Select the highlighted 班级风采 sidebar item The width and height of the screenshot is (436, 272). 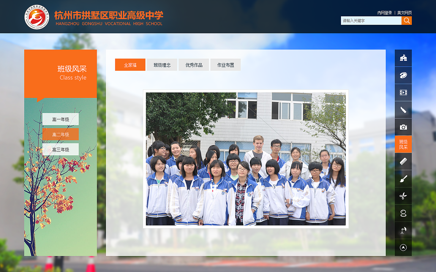(x=403, y=144)
